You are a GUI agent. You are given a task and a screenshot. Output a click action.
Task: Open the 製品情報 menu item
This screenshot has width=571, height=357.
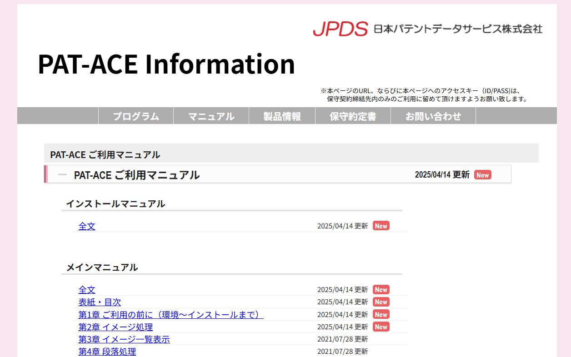coord(282,116)
